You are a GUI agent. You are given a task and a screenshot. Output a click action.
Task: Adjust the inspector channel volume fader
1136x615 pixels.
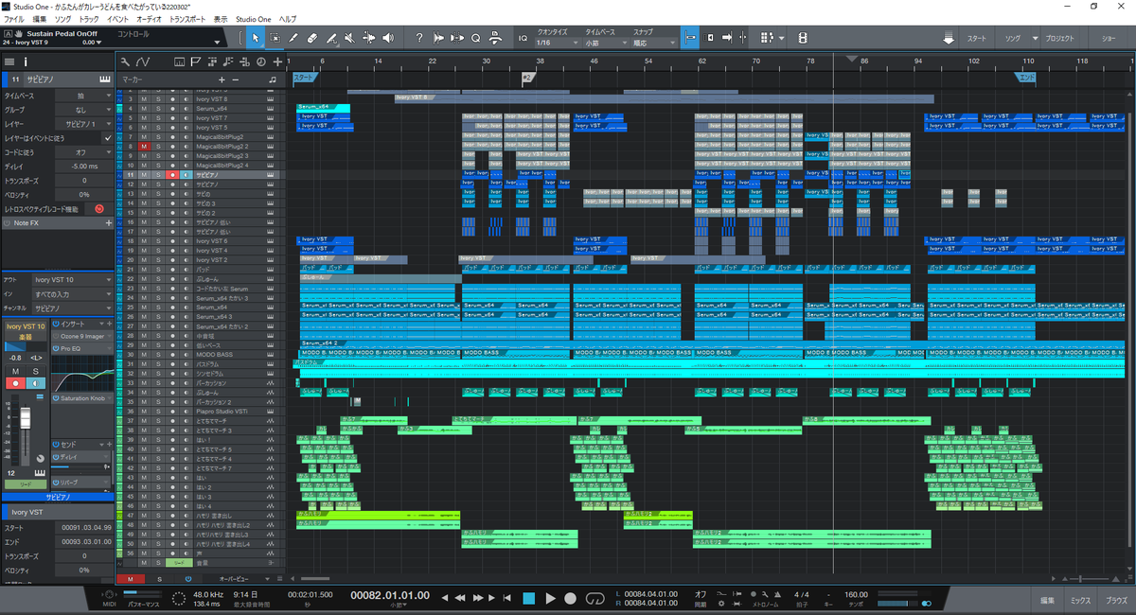pos(26,417)
